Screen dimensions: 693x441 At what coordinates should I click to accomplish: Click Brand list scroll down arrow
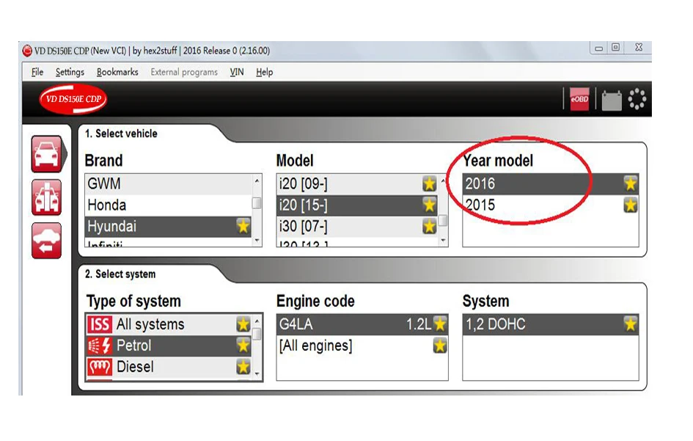tap(257, 241)
